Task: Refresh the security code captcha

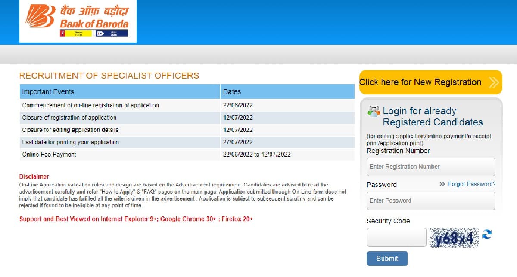Action: 487,234
